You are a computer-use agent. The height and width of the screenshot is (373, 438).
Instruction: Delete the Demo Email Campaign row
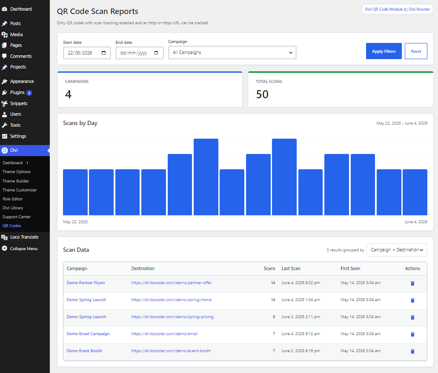pos(412,334)
